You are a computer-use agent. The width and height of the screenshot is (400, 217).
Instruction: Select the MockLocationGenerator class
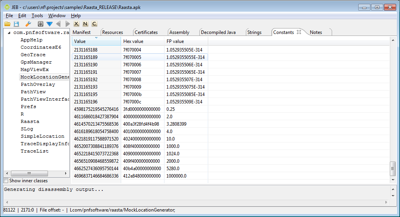pyautogui.click(x=44, y=77)
